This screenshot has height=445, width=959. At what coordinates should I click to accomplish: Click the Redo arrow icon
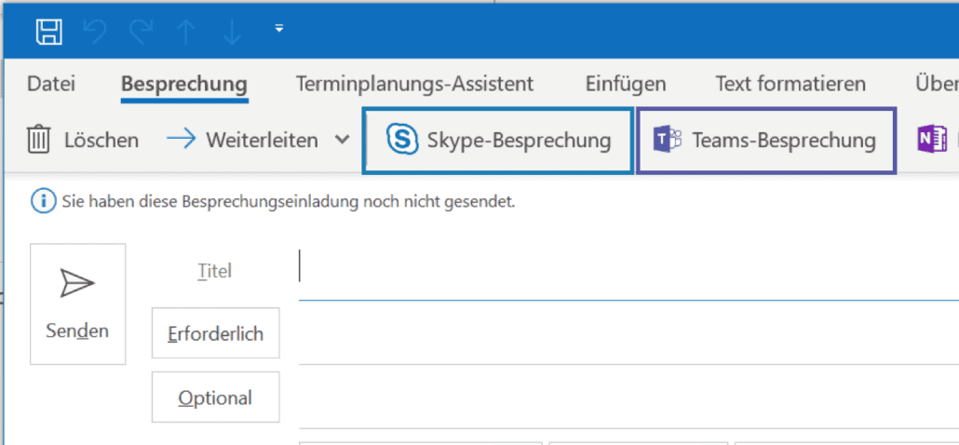(141, 32)
